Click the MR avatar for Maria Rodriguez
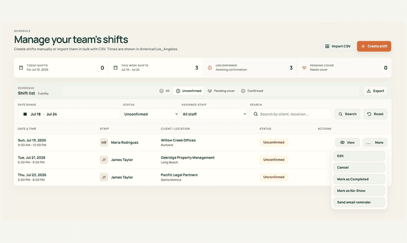Image resolution: width=407 pixels, height=243 pixels. click(104, 143)
